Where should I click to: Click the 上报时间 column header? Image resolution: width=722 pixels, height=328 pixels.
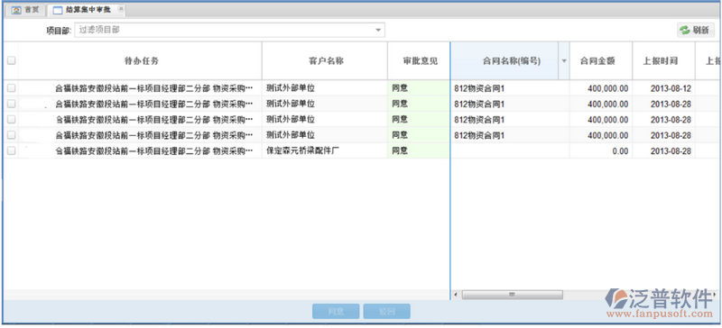pos(663,60)
